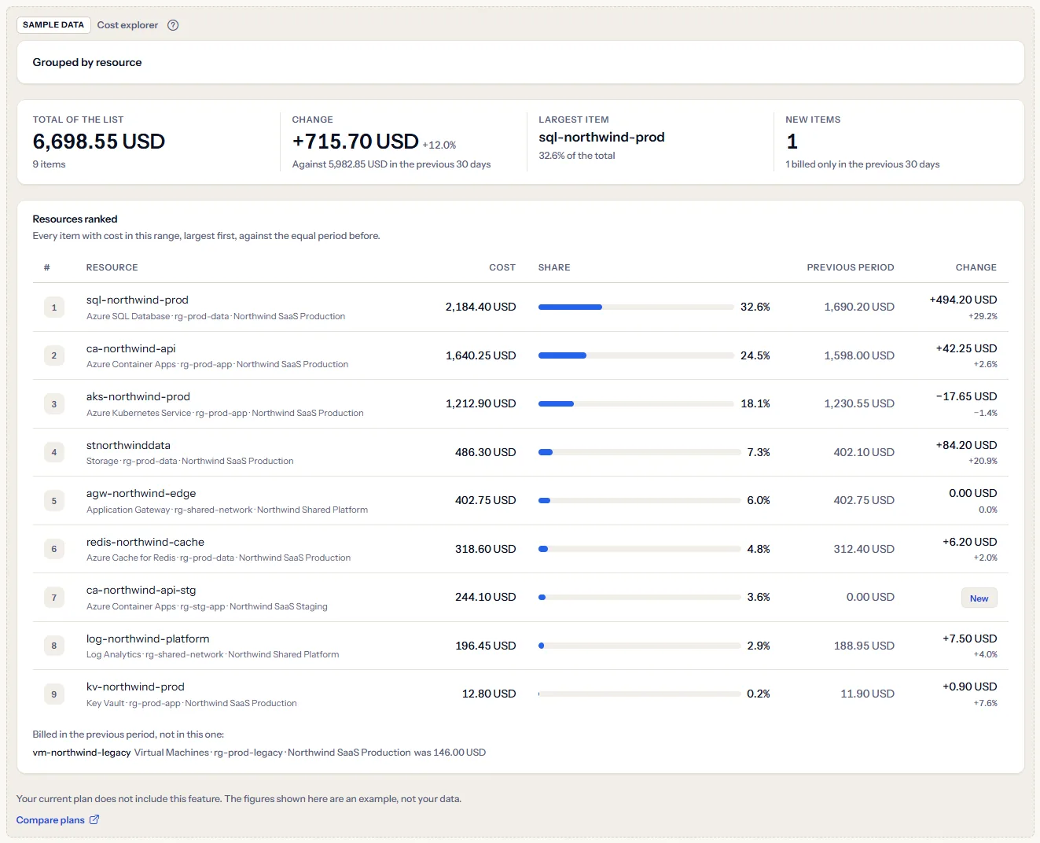Click the external link icon beside Compare plans
The width and height of the screenshot is (1040, 843).
coord(94,819)
